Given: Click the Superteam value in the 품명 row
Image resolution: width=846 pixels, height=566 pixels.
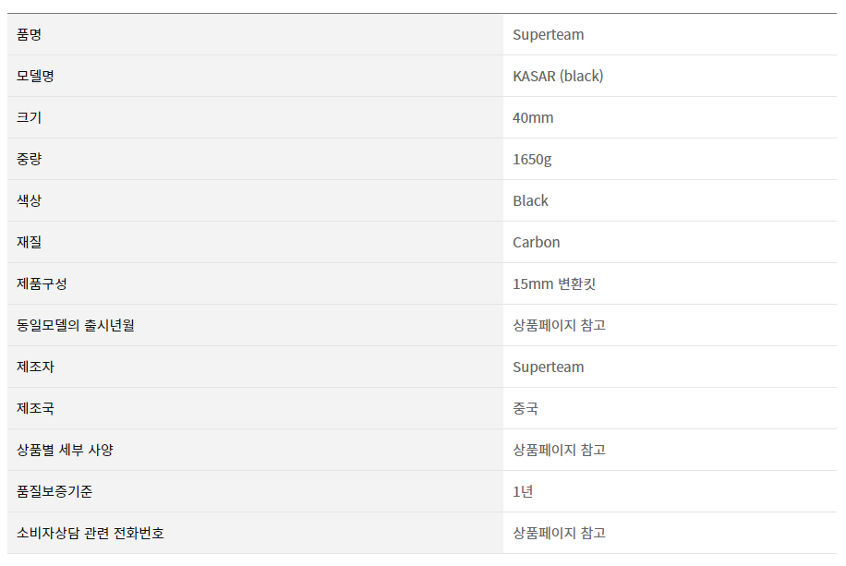Looking at the screenshot, I should pos(549,34).
